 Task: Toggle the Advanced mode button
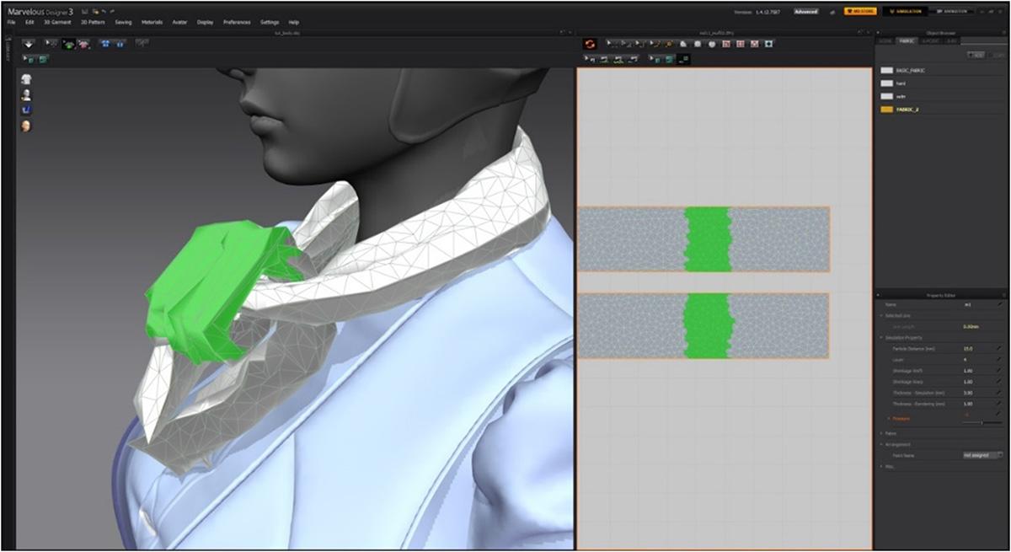pos(805,12)
